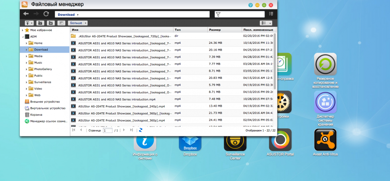
Task: Open the Dropbox app on the desktop
Action: click(x=190, y=142)
